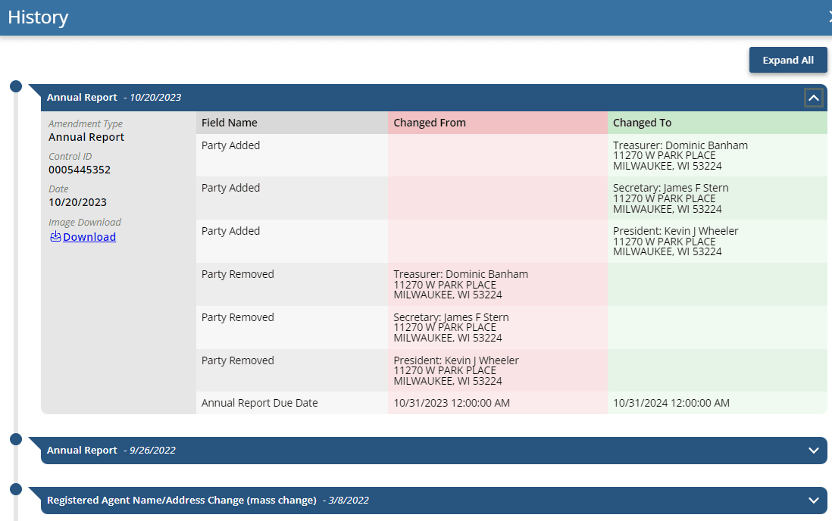Expand the Annual Report 9/26/2022 chevron
832x521 pixels.
tap(813, 451)
